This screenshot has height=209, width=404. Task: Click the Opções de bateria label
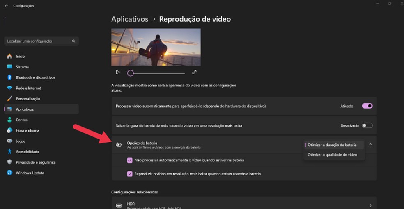tap(142, 143)
